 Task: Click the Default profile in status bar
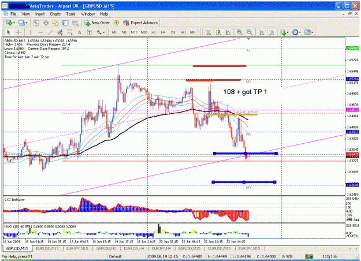[115, 256]
